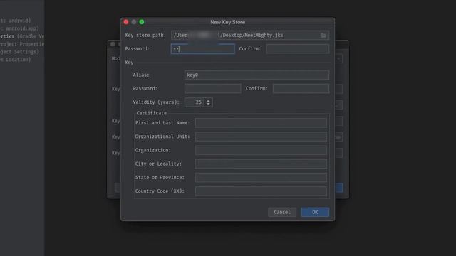Click the Validity years value field
Viewport: 456px width, 256px height.
click(194, 102)
